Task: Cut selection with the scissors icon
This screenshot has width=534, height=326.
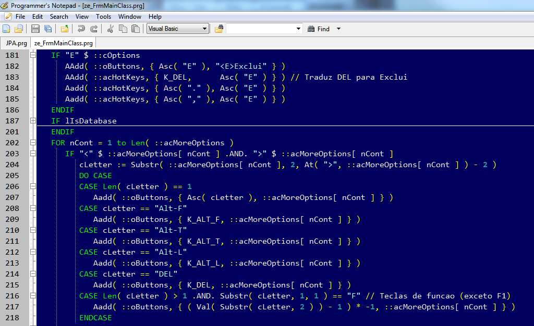Action: (110, 29)
